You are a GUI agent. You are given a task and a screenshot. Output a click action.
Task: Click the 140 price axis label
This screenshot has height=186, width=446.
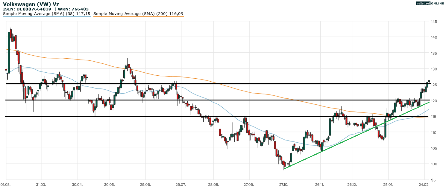[434, 37]
